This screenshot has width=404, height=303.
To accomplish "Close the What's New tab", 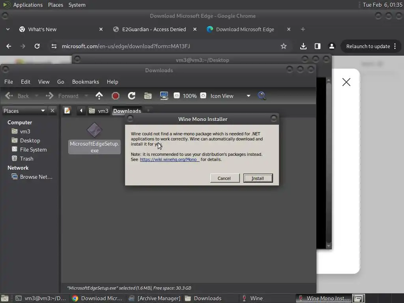I will tap(101, 29).
